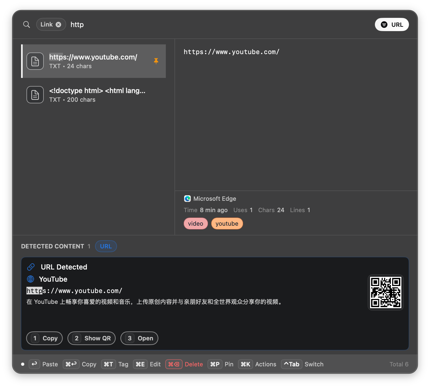Click the Cmd-E Edit shortcut key

point(140,364)
